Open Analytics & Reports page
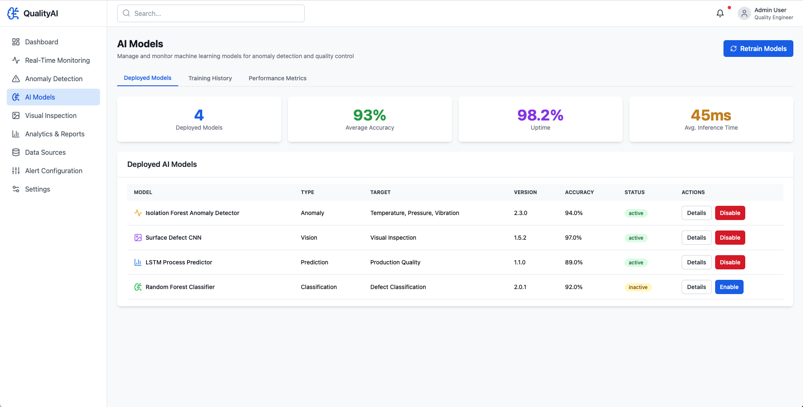Screen dimensions: 803x407 54,134
